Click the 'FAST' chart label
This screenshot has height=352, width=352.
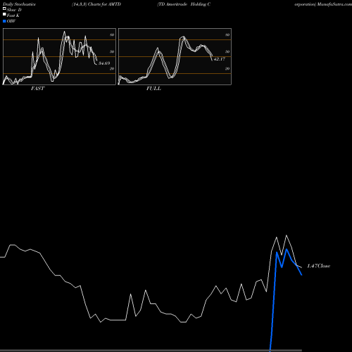(x=37, y=89)
